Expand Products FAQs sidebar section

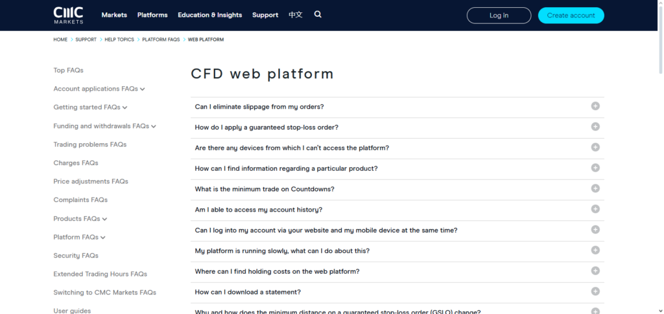[x=104, y=219]
